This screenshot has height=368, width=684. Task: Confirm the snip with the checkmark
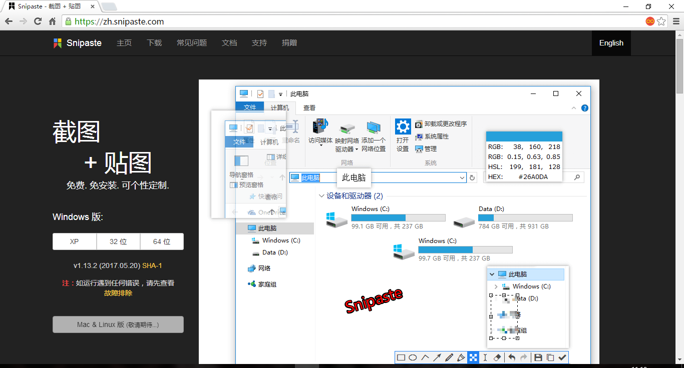pos(562,357)
